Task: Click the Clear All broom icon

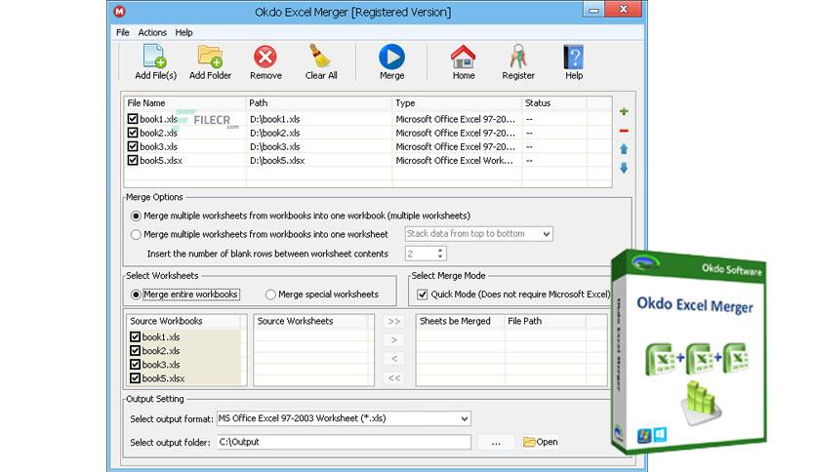Action: click(320, 57)
